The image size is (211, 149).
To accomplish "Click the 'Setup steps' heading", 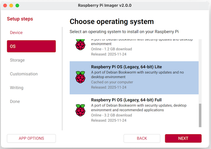I will click(20, 19).
